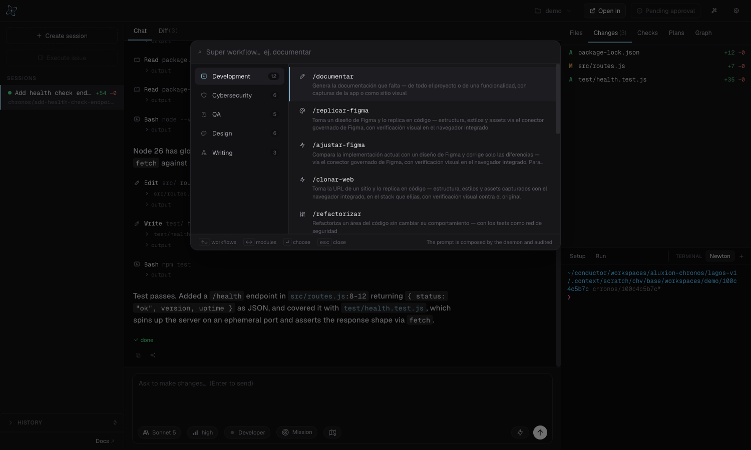This screenshot has height=450, width=751.
Task: Switch to the Diff tab
Action: [x=168, y=31]
